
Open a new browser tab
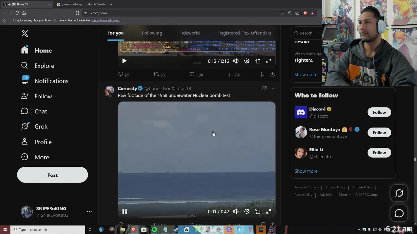coord(111,4)
